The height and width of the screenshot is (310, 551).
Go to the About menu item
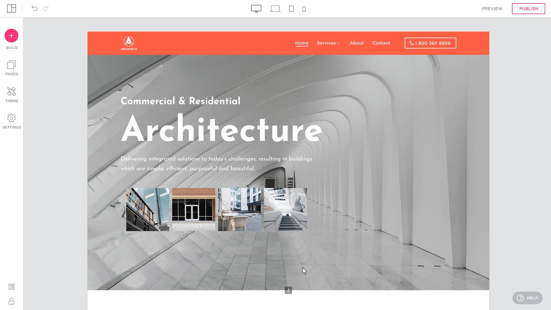pos(357,43)
